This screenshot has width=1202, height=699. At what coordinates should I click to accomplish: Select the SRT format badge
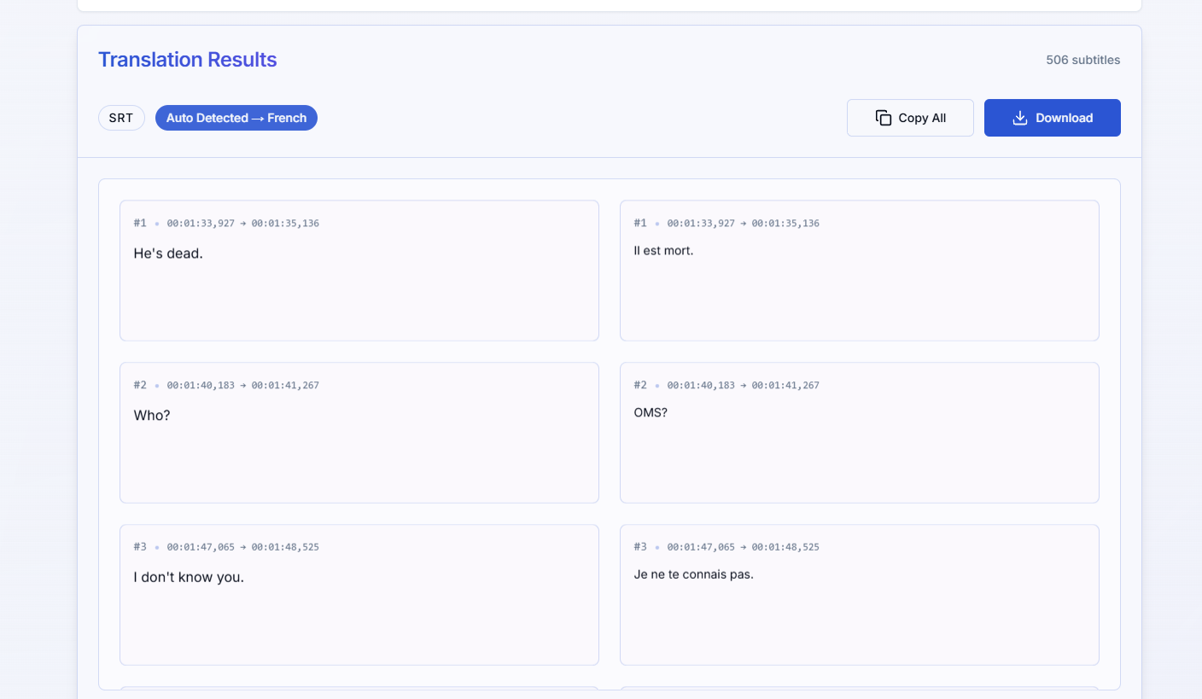121,118
